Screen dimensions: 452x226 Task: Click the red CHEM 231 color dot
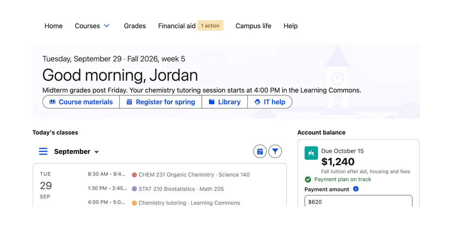click(x=134, y=175)
